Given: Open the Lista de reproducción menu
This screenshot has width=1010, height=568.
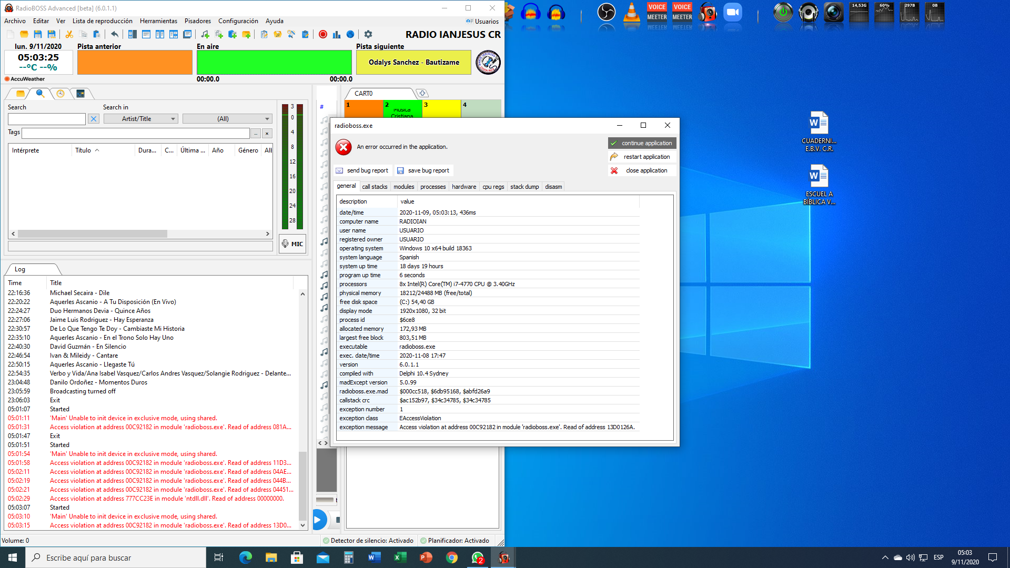Looking at the screenshot, I should point(102,21).
